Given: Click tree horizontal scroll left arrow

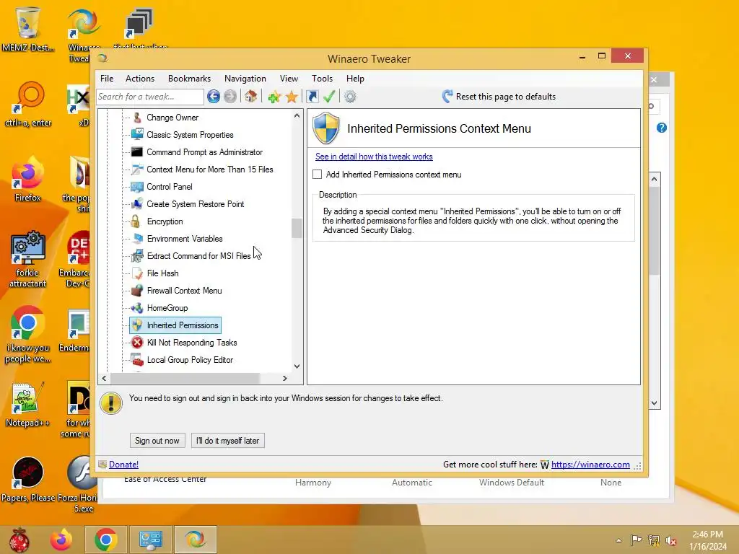Looking at the screenshot, I should pos(104,378).
